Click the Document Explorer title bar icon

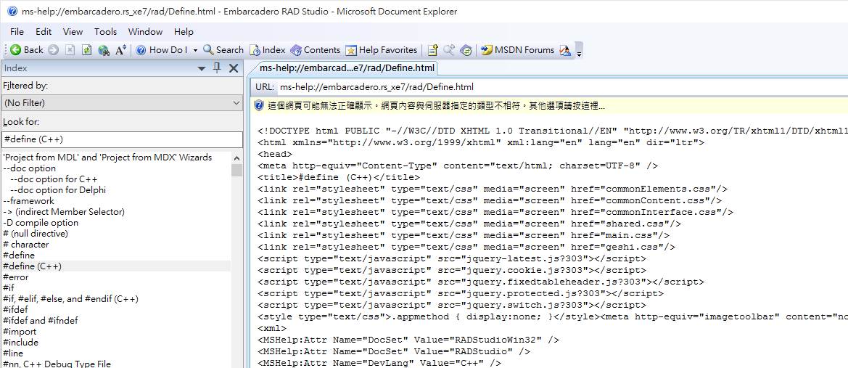pos(12,12)
